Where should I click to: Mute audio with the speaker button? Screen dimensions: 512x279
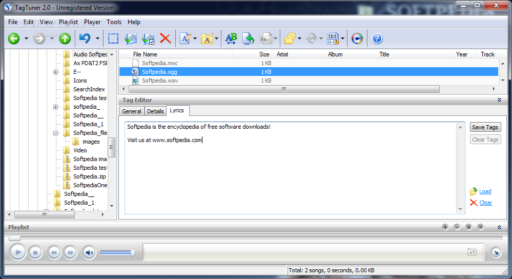pos(89,252)
